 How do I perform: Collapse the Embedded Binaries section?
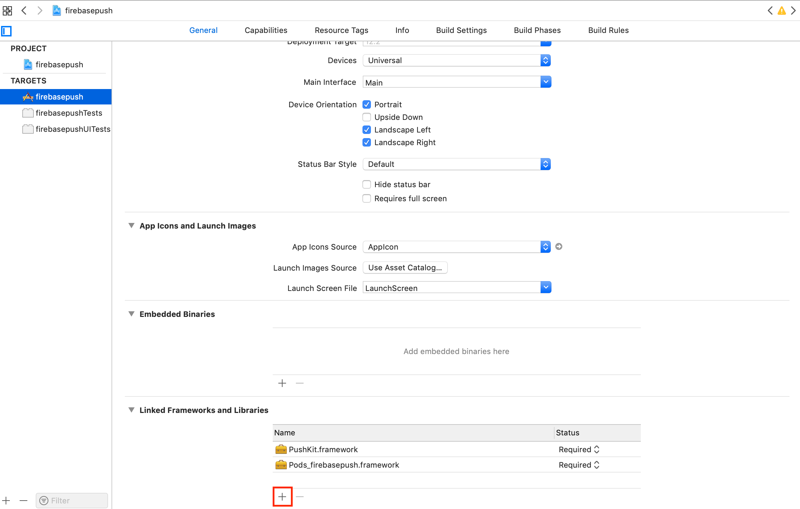pyautogui.click(x=131, y=314)
